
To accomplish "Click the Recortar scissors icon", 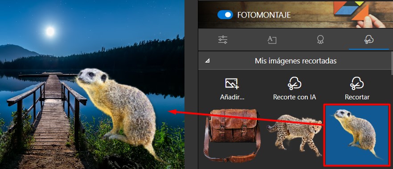I will pos(357,83).
